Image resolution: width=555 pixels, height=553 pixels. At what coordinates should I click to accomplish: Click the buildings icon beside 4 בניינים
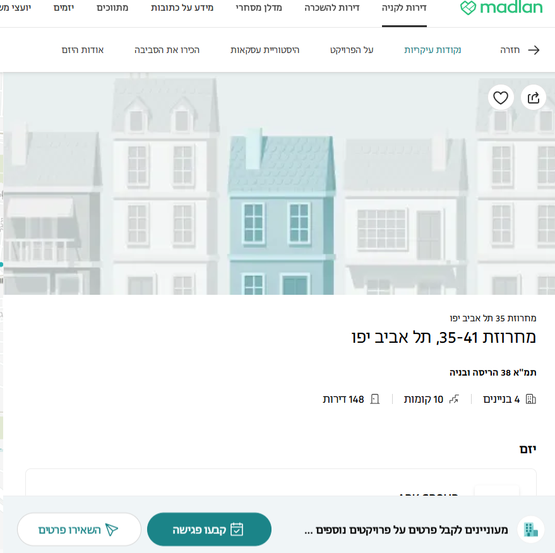(531, 399)
